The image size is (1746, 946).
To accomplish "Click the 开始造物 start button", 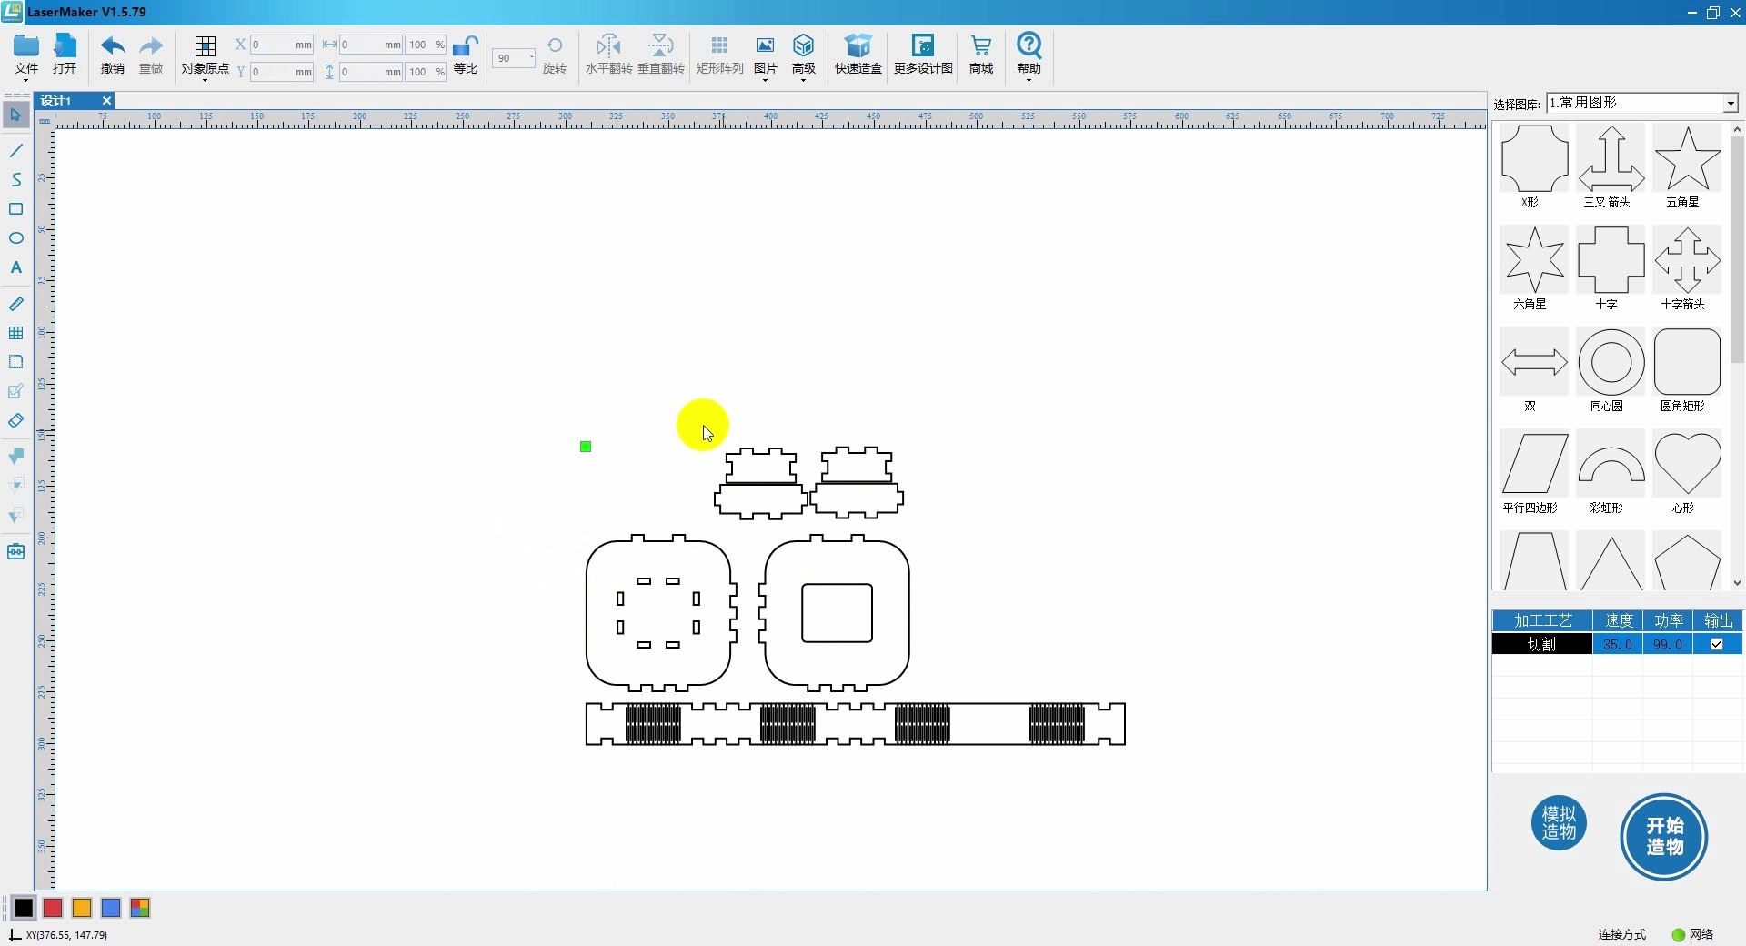I will pyautogui.click(x=1663, y=837).
